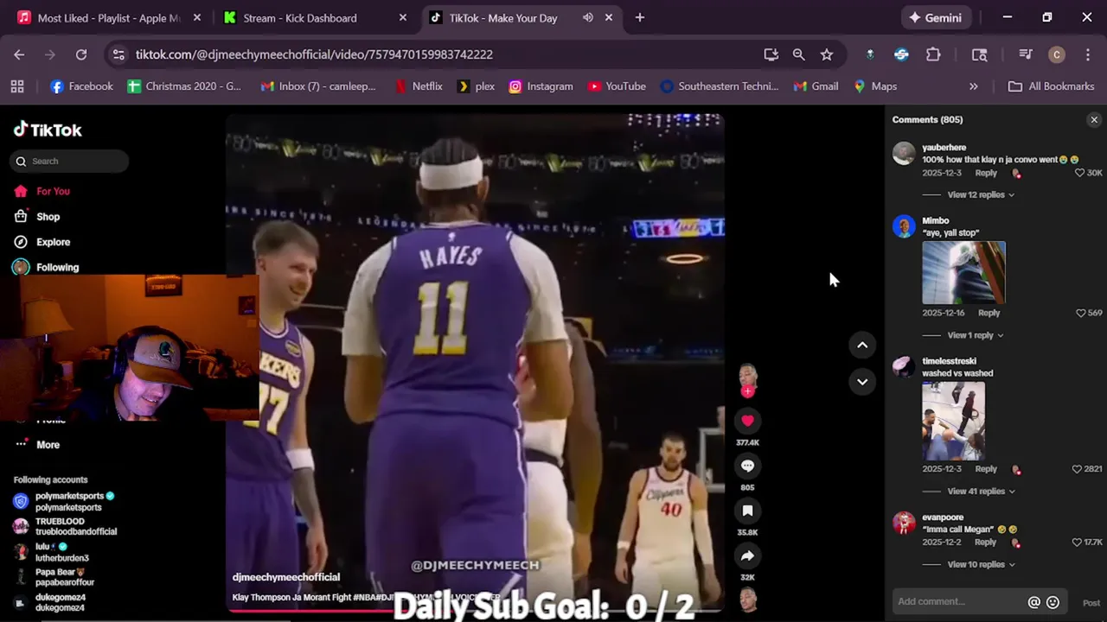This screenshot has height=622, width=1107.
Task: Switch to Apple Music playlist tab
Action: point(109,18)
